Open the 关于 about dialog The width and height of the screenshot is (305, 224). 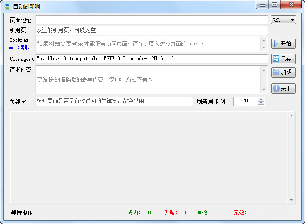283,88
